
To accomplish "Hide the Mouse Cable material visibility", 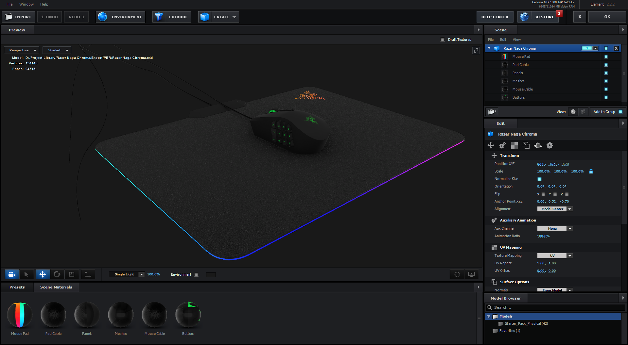I will click(606, 89).
